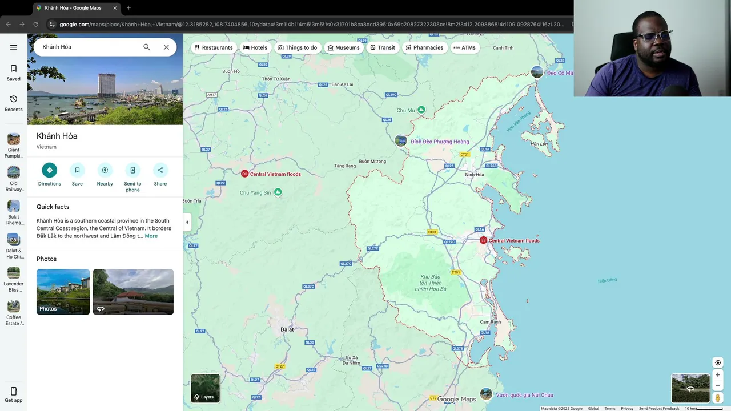View site information icon in address bar

tap(52, 24)
